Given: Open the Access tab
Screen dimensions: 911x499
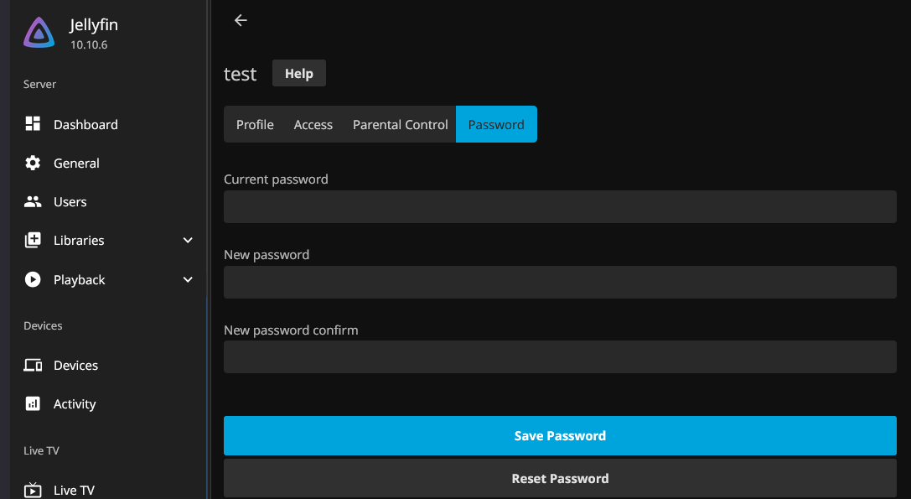Looking at the screenshot, I should (x=313, y=124).
